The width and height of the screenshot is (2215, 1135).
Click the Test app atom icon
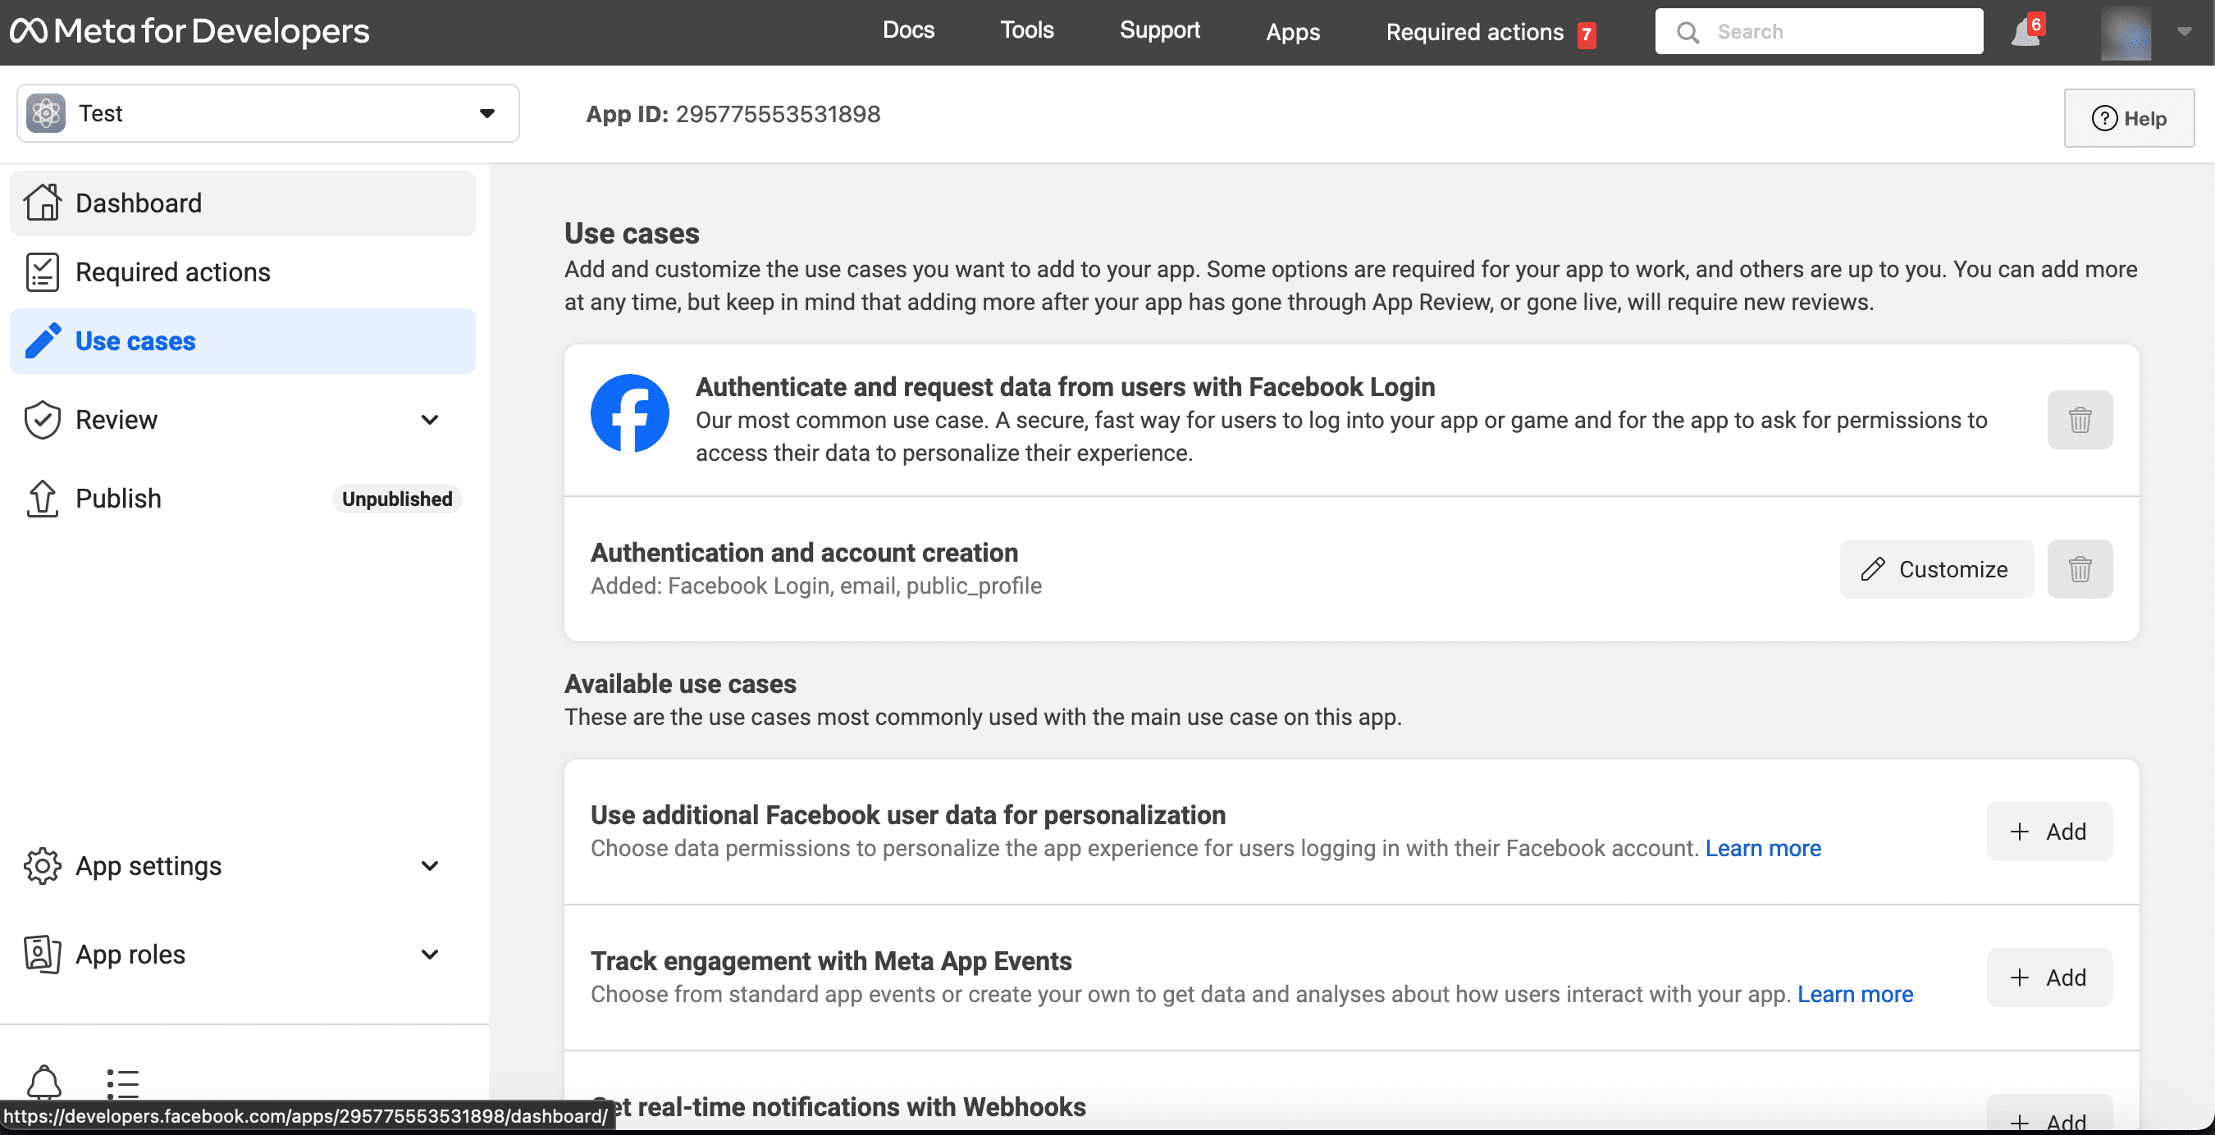coord(46,113)
